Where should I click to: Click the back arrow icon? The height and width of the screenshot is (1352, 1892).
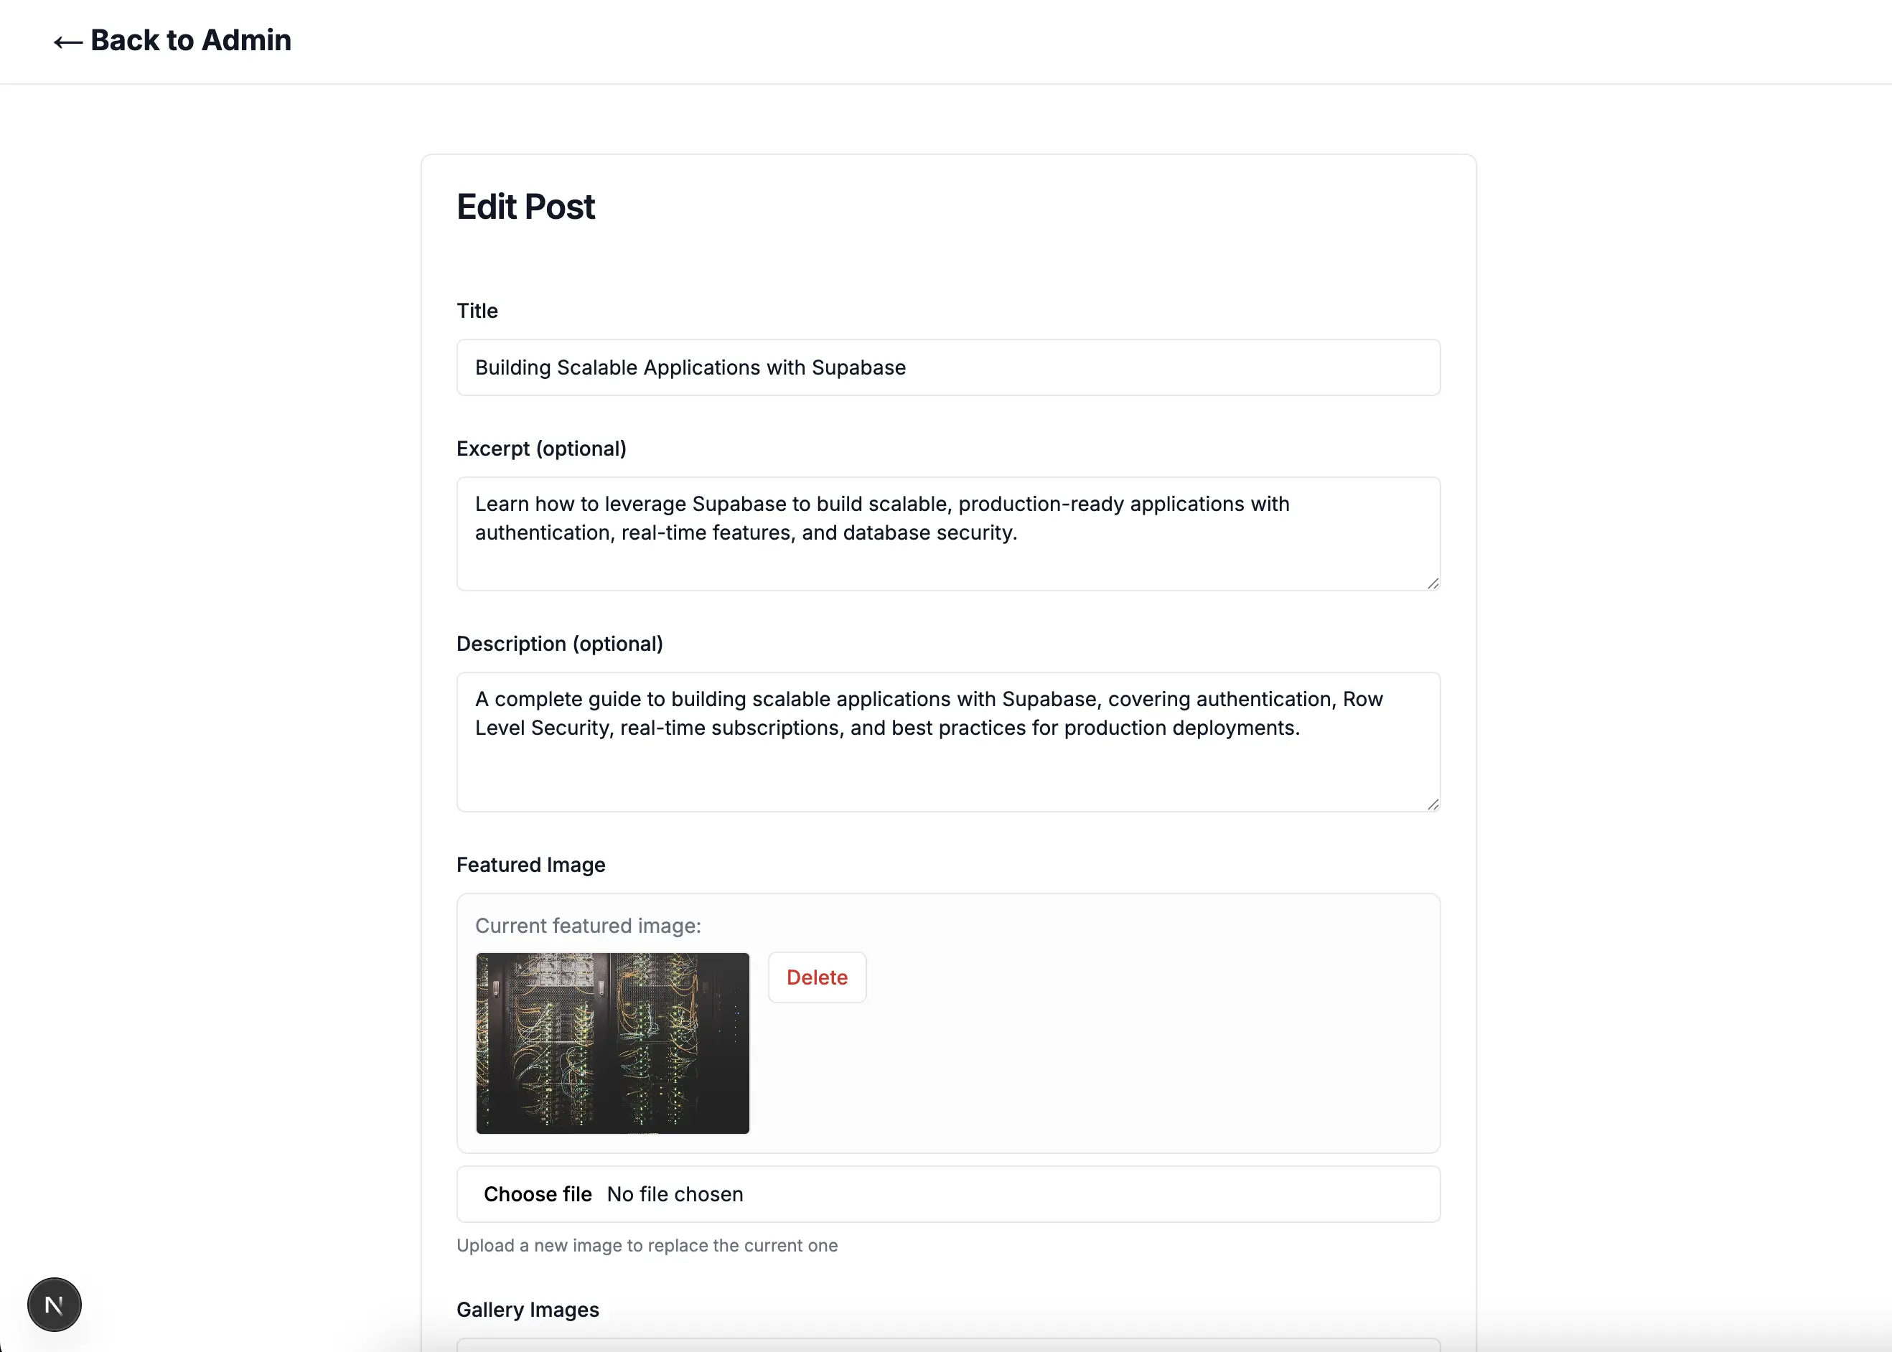[67, 41]
